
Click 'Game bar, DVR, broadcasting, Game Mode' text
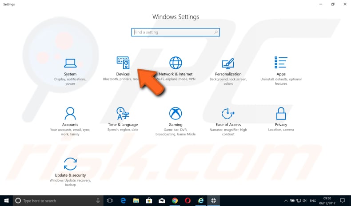175,132
